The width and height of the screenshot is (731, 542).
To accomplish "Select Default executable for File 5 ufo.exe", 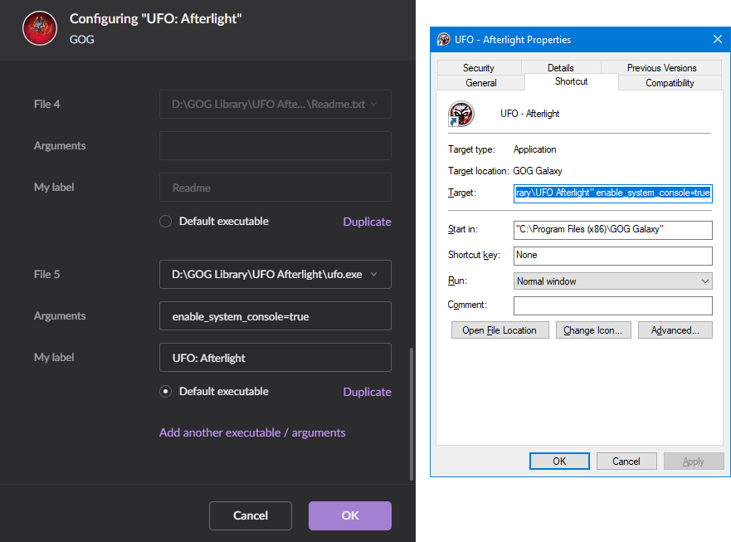I will tap(165, 391).
